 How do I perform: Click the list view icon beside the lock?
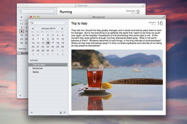tap(64, 112)
